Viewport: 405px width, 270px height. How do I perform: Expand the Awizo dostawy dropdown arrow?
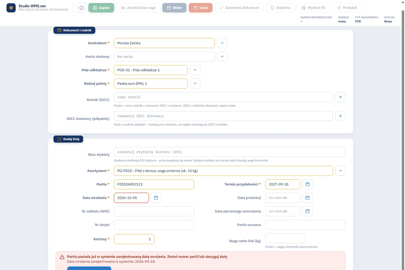click(222, 56)
